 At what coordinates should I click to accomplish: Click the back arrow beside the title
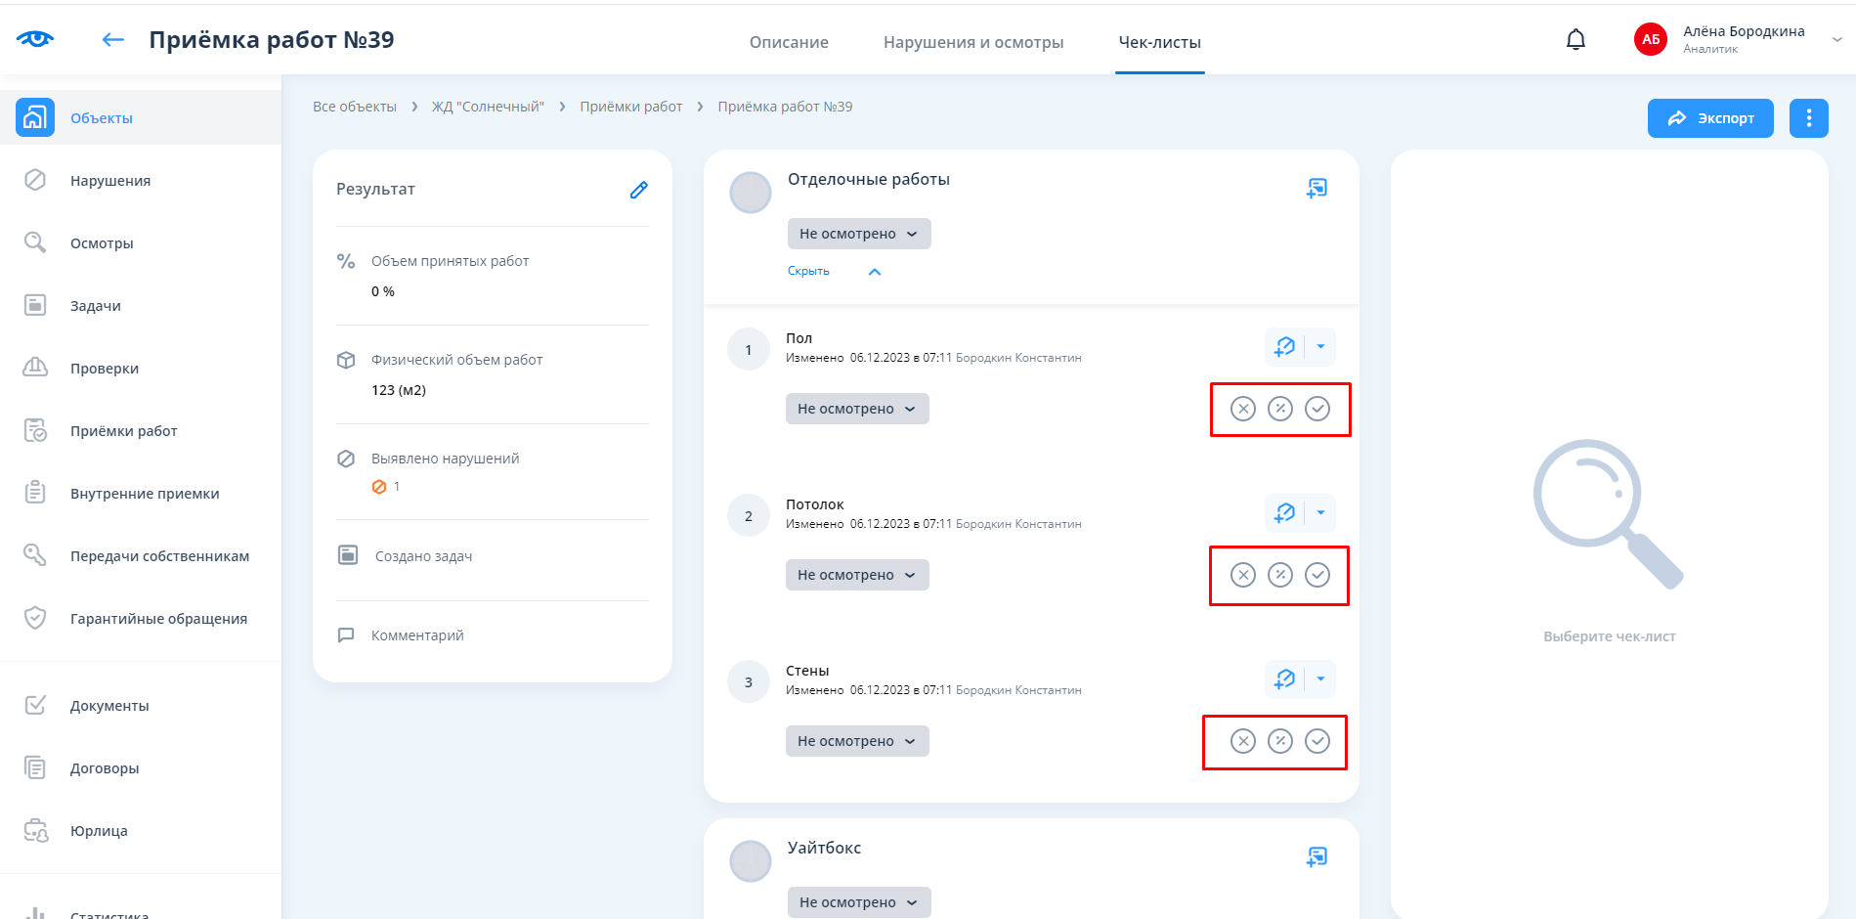tap(113, 40)
